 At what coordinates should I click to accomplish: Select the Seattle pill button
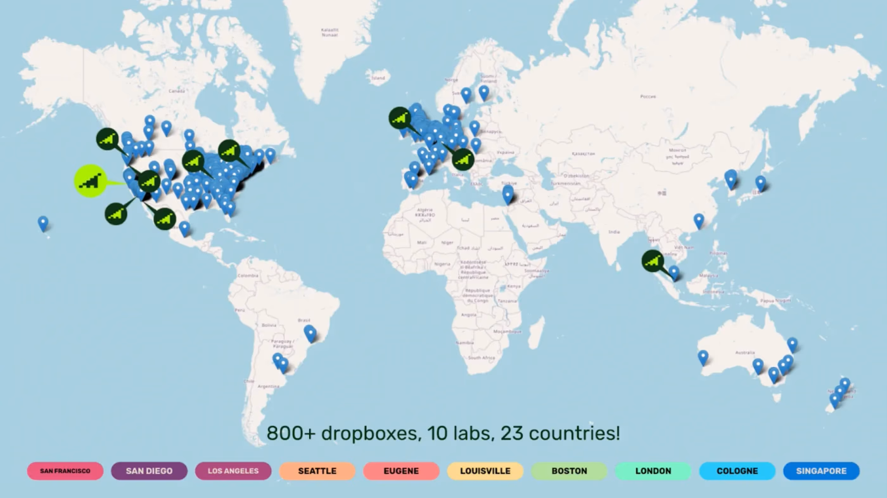pos(317,471)
